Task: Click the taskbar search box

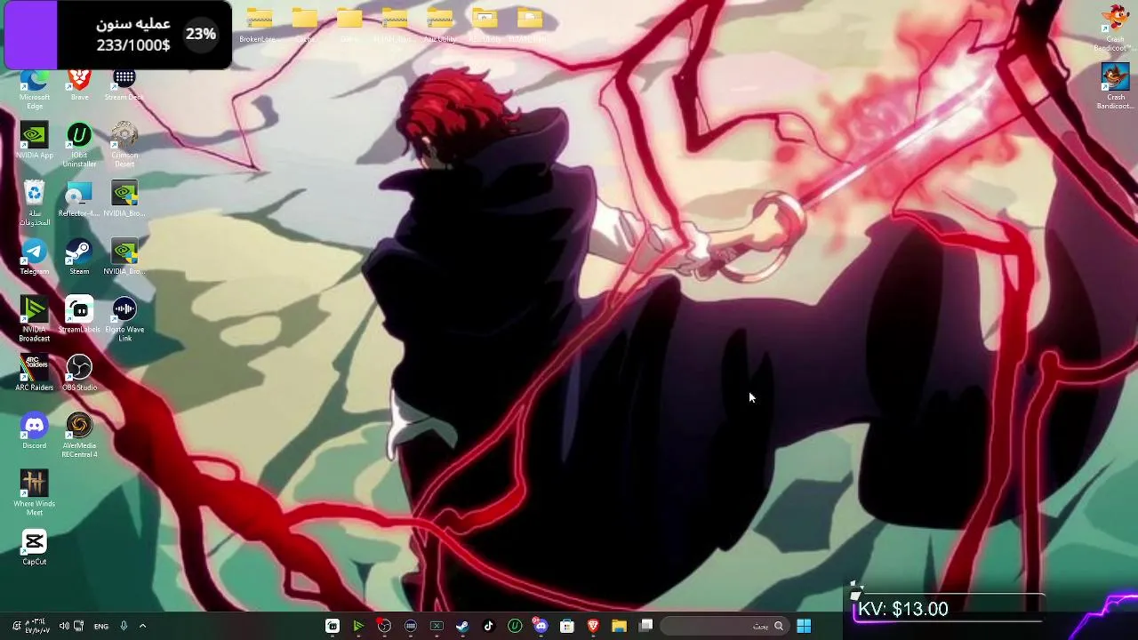Action: coord(725,626)
